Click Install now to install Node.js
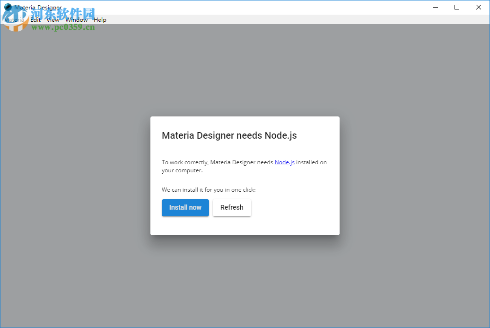 click(x=185, y=207)
